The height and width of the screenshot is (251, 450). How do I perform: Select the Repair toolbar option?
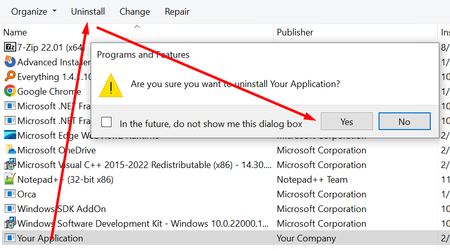(x=177, y=12)
